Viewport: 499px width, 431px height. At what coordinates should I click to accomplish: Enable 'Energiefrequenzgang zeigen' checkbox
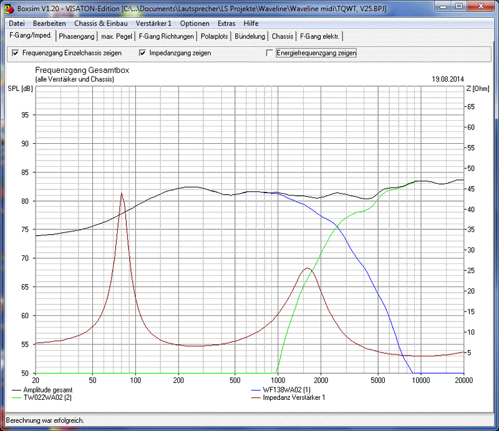(x=270, y=54)
